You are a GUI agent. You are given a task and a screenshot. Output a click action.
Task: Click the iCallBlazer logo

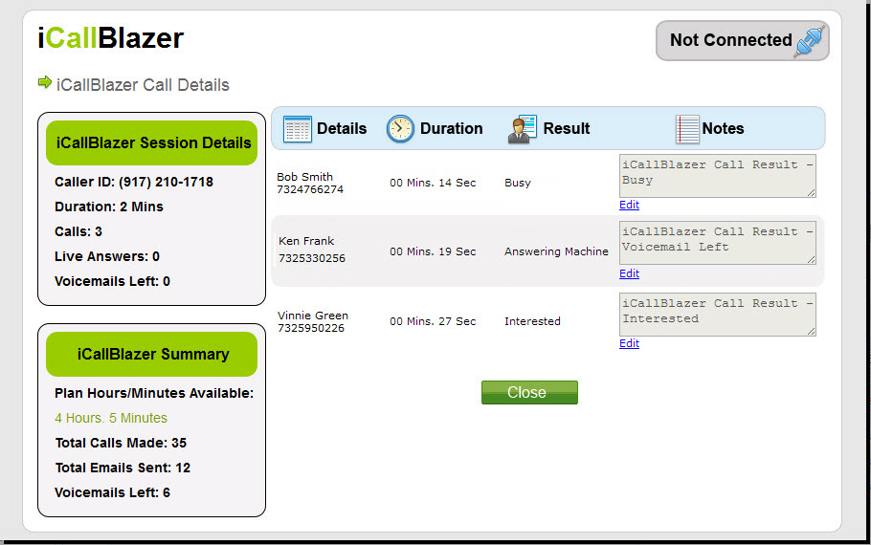coord(110,38)
